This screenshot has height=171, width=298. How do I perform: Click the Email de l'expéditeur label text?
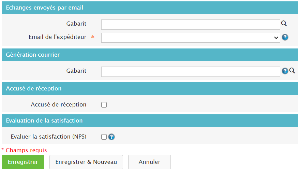57,37
